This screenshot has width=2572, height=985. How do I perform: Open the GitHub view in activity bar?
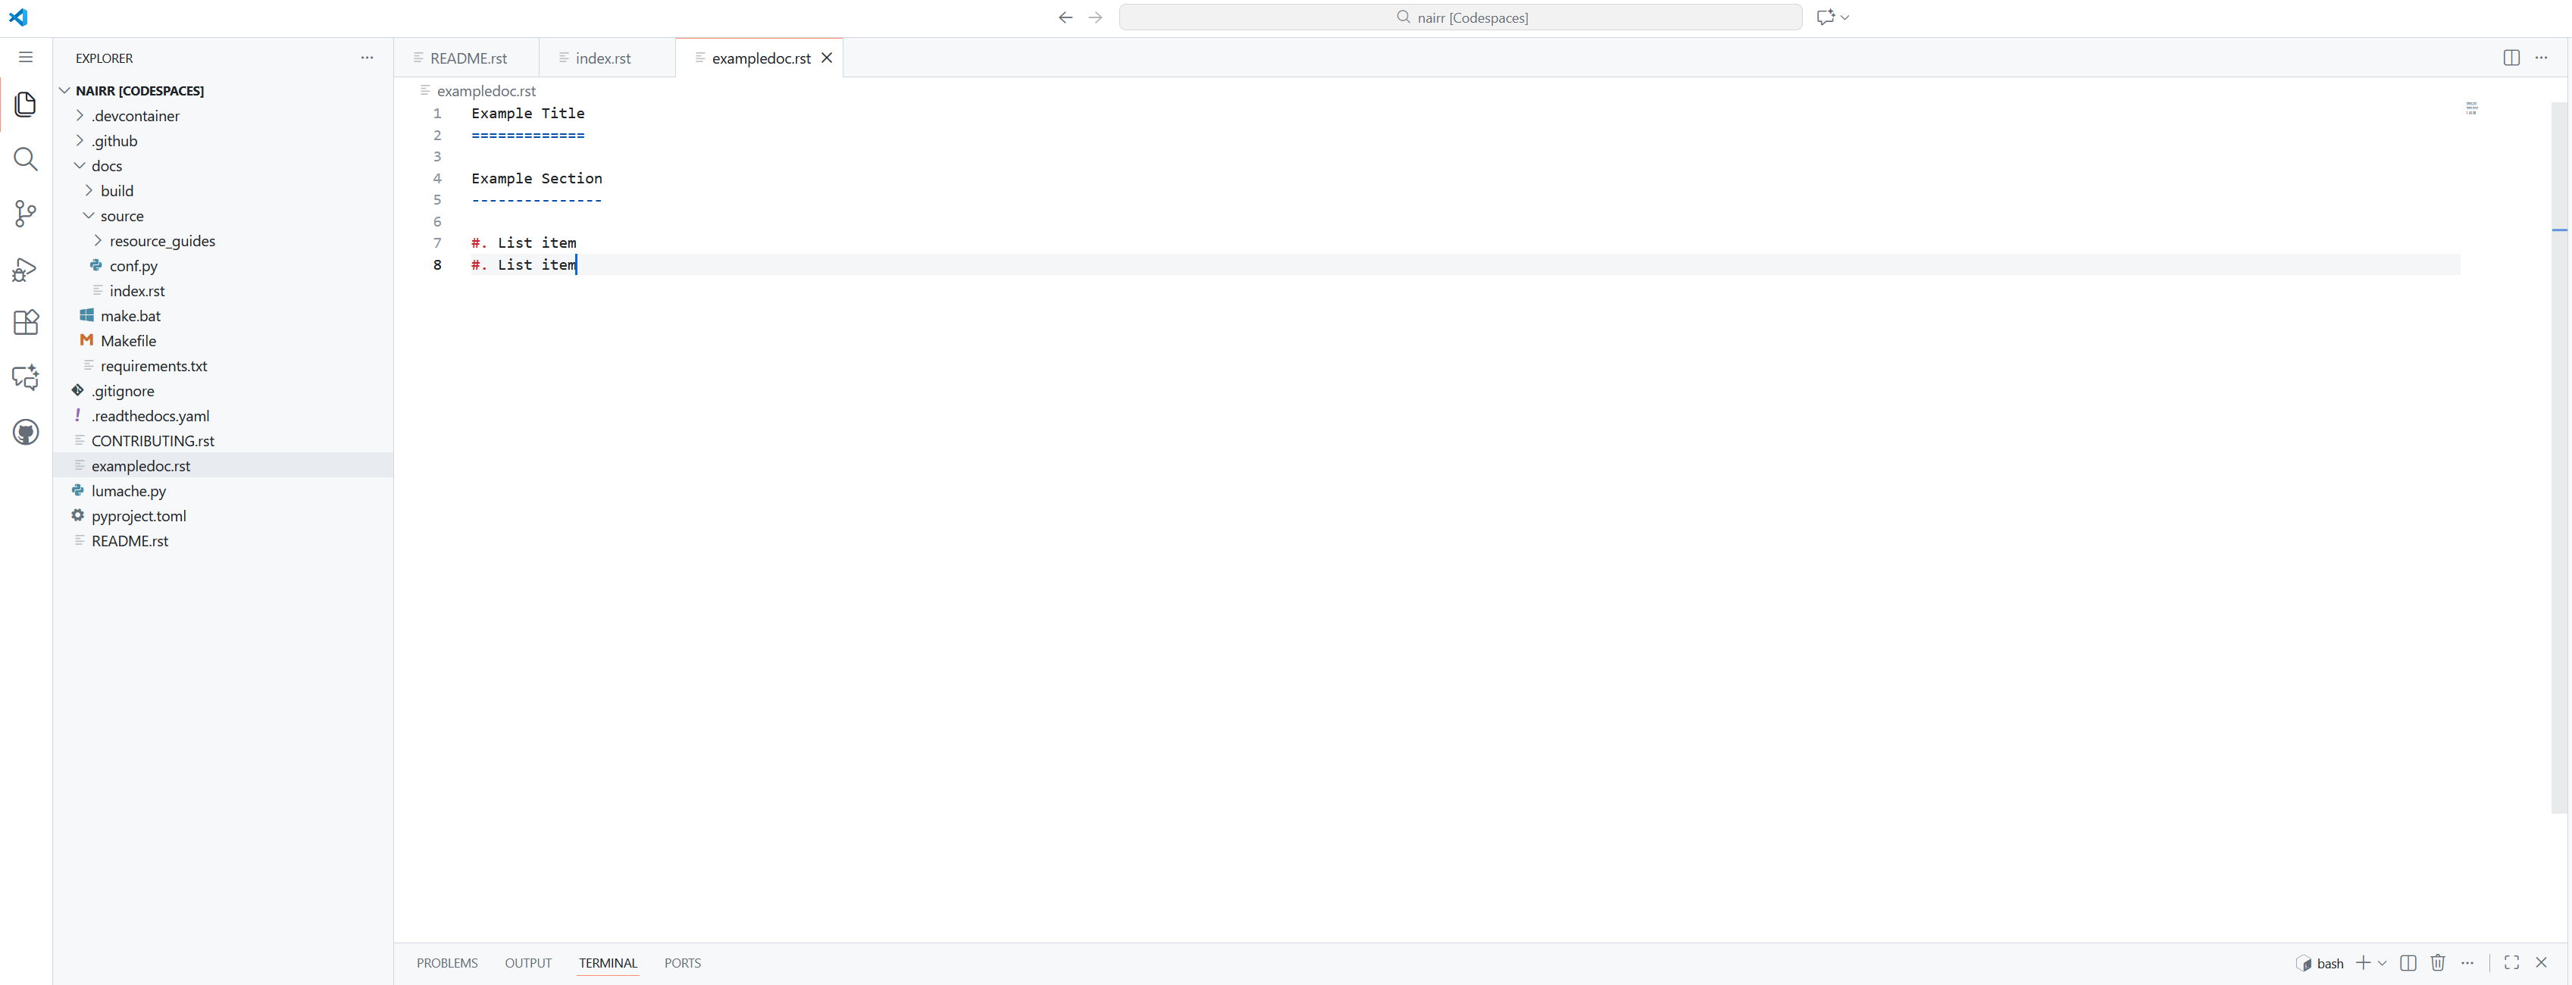coord(26,432)
